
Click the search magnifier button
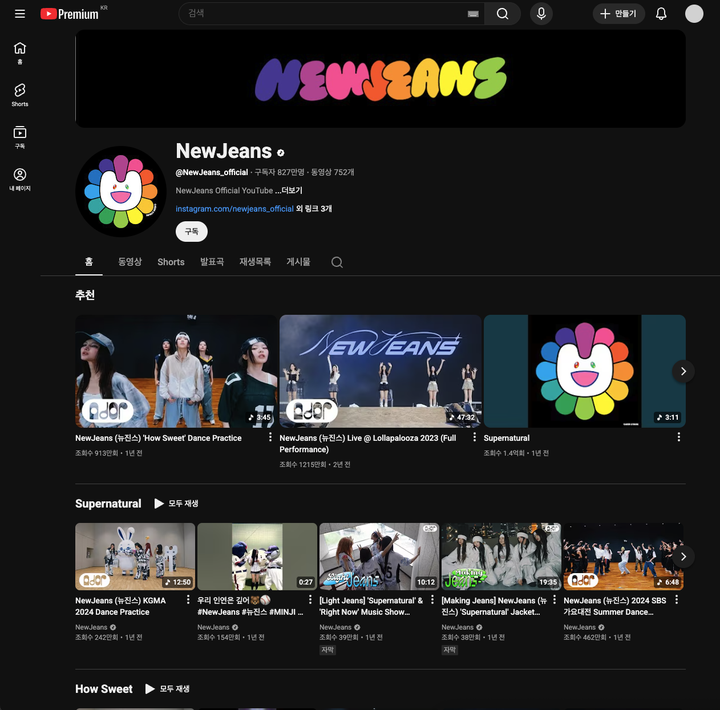coord(502,14)
